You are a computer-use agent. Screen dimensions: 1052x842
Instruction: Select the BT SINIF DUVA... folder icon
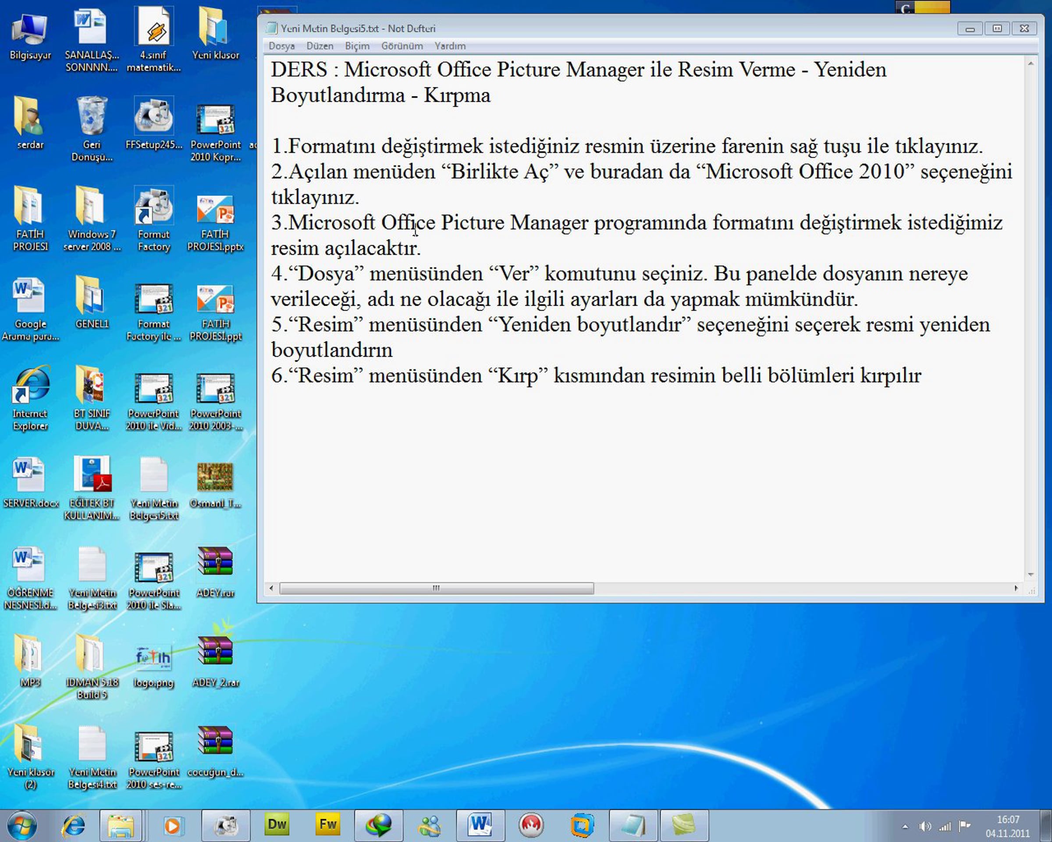(92, 398)
